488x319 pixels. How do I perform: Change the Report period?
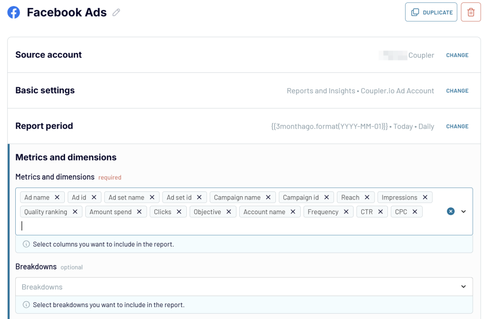(x=457, y=126)
